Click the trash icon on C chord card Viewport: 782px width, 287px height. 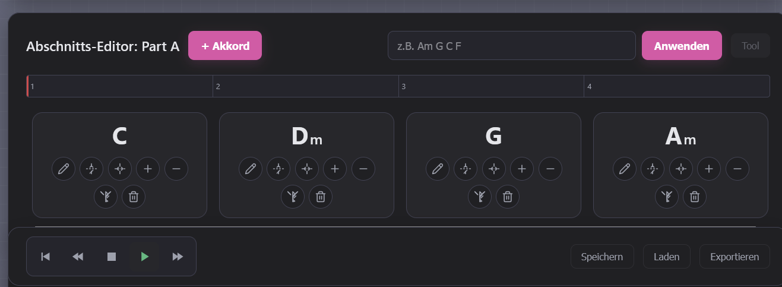pos(134,197)
